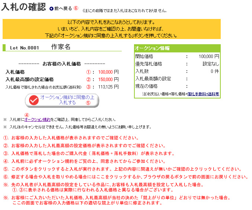
Task: Click the 送料等 link in auction info
Action: pyautogui.click(x=213, y=94)
